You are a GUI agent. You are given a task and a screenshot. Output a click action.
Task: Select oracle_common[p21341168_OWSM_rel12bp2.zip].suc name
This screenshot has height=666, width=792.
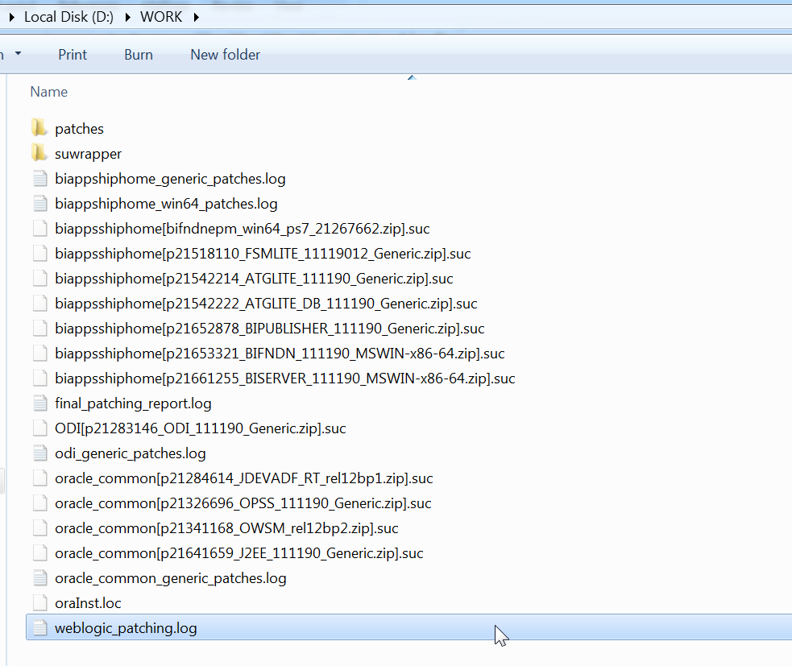tap(226, 528)
